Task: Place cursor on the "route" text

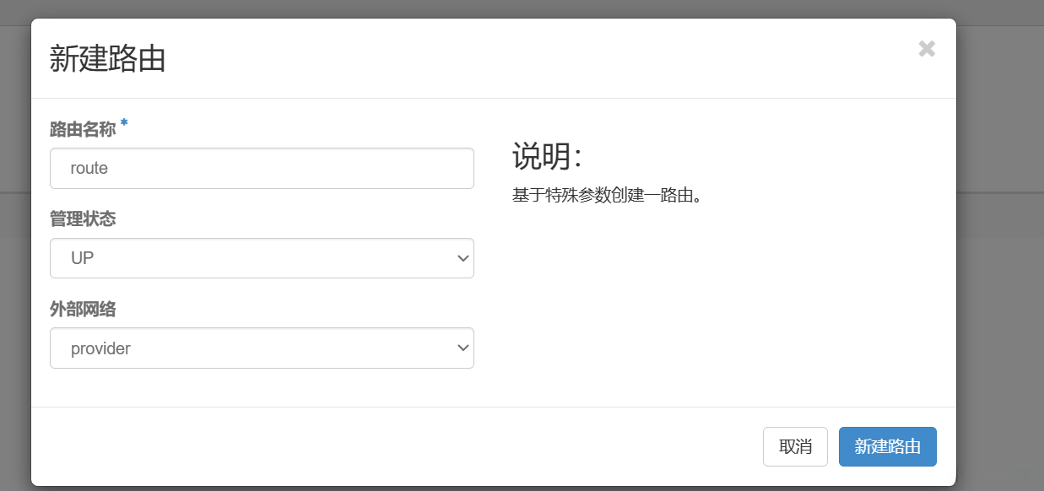Action: coord(89,169)
